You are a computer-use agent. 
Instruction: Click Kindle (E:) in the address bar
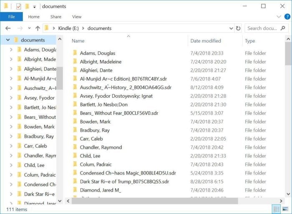68,28
